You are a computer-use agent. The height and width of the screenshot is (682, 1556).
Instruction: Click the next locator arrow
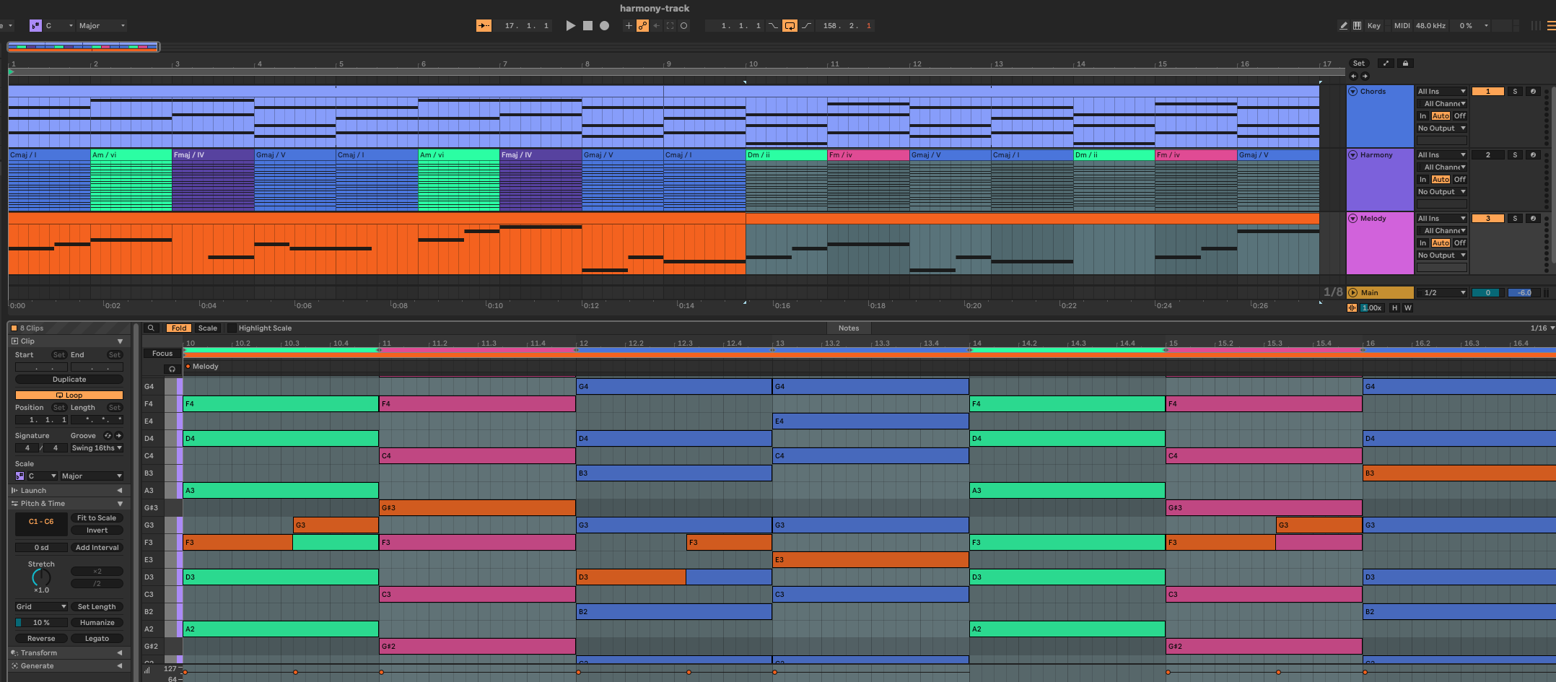pos(1365,76)
